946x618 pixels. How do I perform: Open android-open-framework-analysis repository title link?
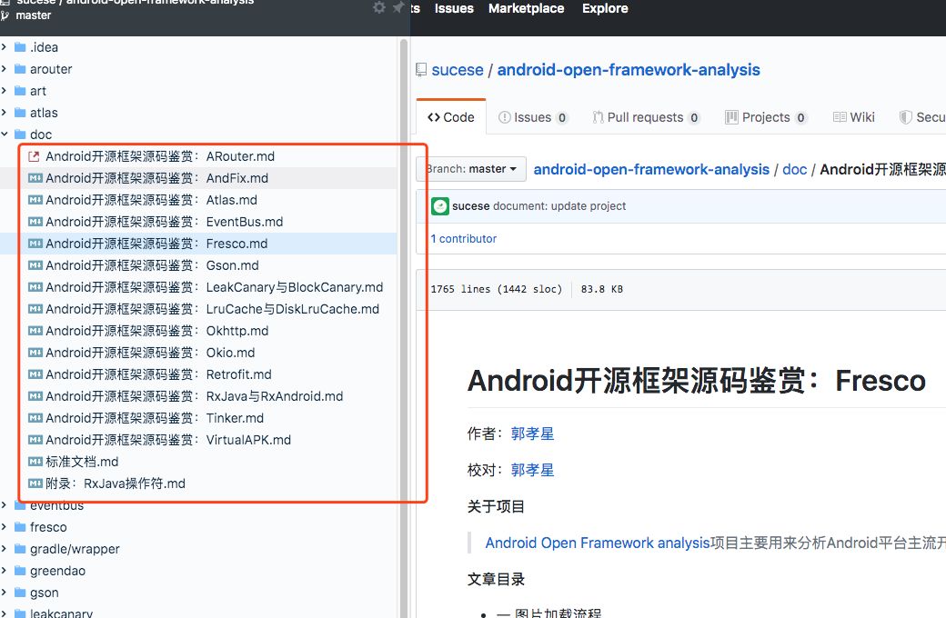(629, 70)
